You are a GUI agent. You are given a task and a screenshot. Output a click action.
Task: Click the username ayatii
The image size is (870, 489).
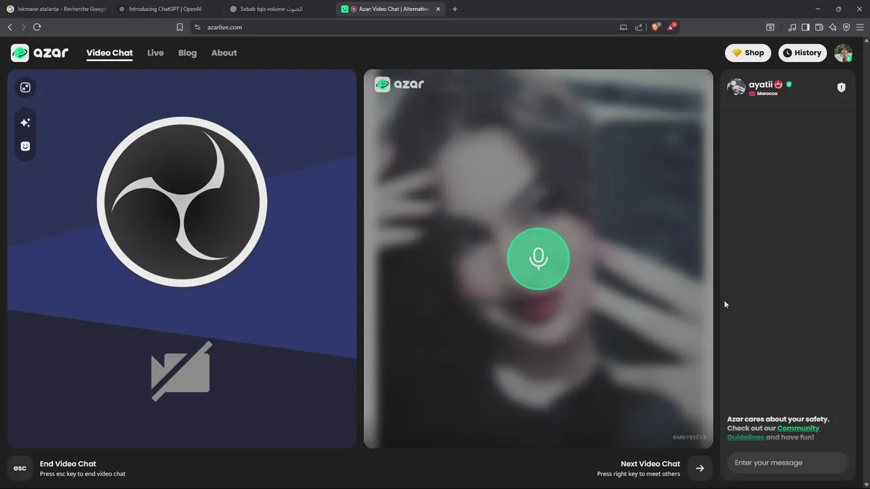click(x=761, y=85)
